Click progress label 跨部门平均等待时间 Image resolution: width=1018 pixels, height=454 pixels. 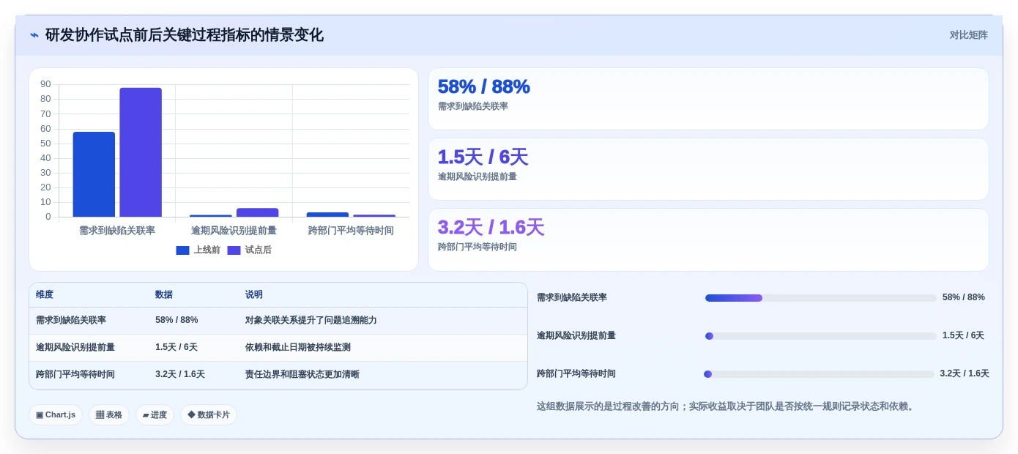pos(576,373)
